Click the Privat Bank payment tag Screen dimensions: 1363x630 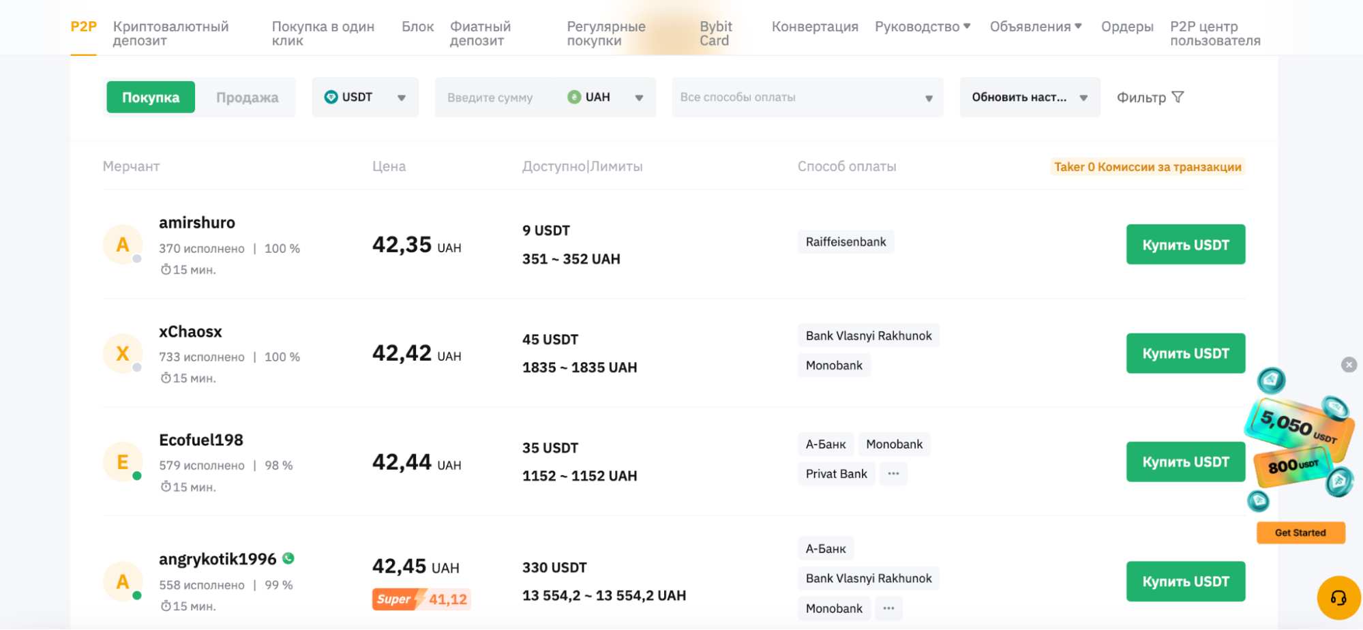[x=837, y=474]
